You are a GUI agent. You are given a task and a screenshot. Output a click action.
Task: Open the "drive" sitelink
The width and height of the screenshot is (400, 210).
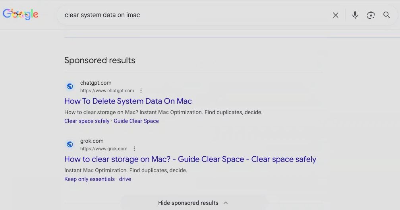125,179
